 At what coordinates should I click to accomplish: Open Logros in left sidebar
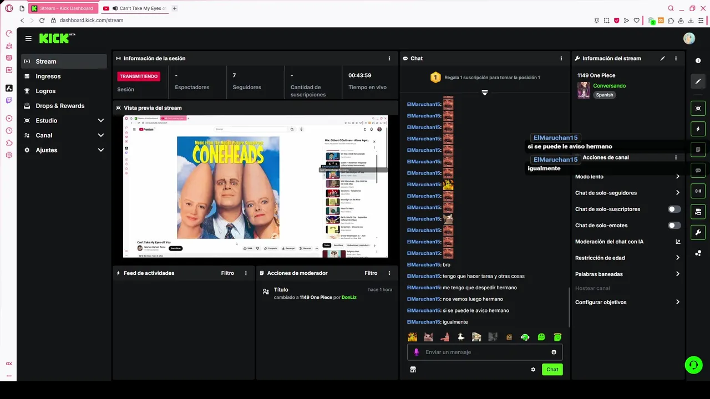pyautogui.click(x=64, y=91)
